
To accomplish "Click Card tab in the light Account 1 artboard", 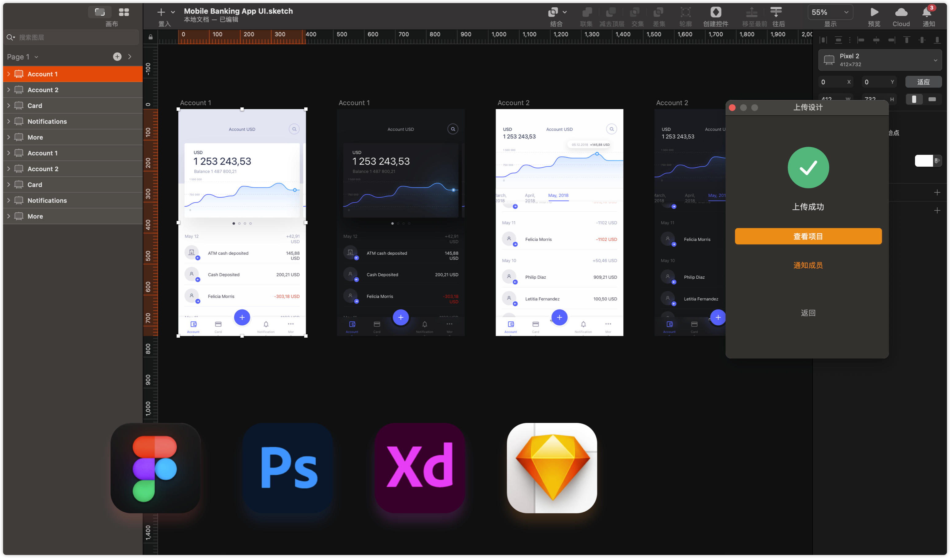I will 218,327.
